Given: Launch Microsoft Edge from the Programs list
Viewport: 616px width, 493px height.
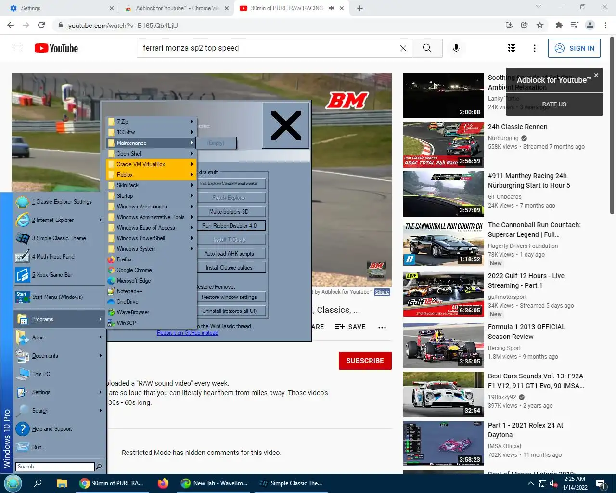Looking at the screenshot, I should coord(151,281).
